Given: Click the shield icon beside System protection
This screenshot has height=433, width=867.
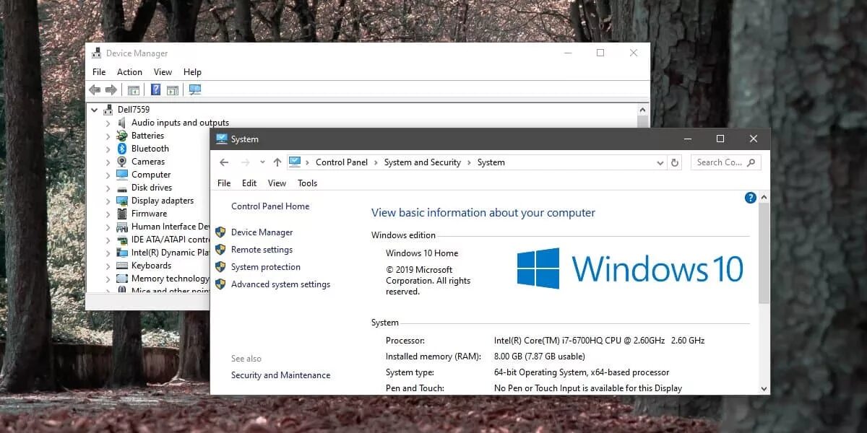Looking at the screenshot, I should click(220, 267).
